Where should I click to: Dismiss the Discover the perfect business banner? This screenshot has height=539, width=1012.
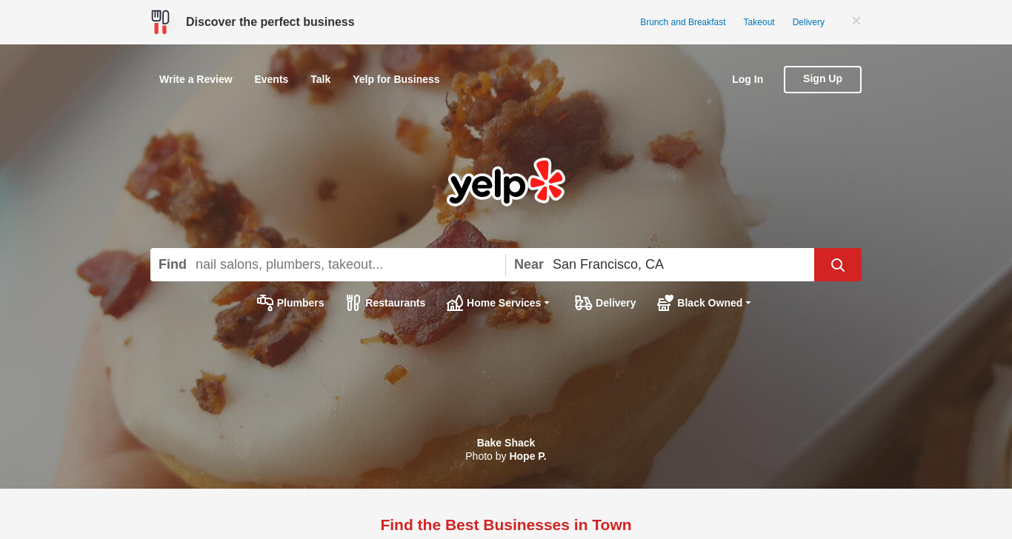click(856, 21)
